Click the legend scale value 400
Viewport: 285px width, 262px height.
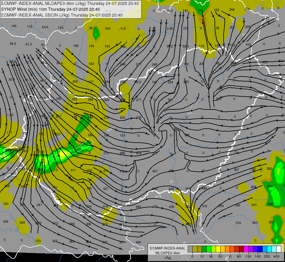[x=276, y=256]
